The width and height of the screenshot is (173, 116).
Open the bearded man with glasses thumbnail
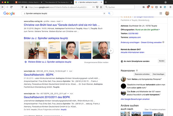click(x=101, y=50)
